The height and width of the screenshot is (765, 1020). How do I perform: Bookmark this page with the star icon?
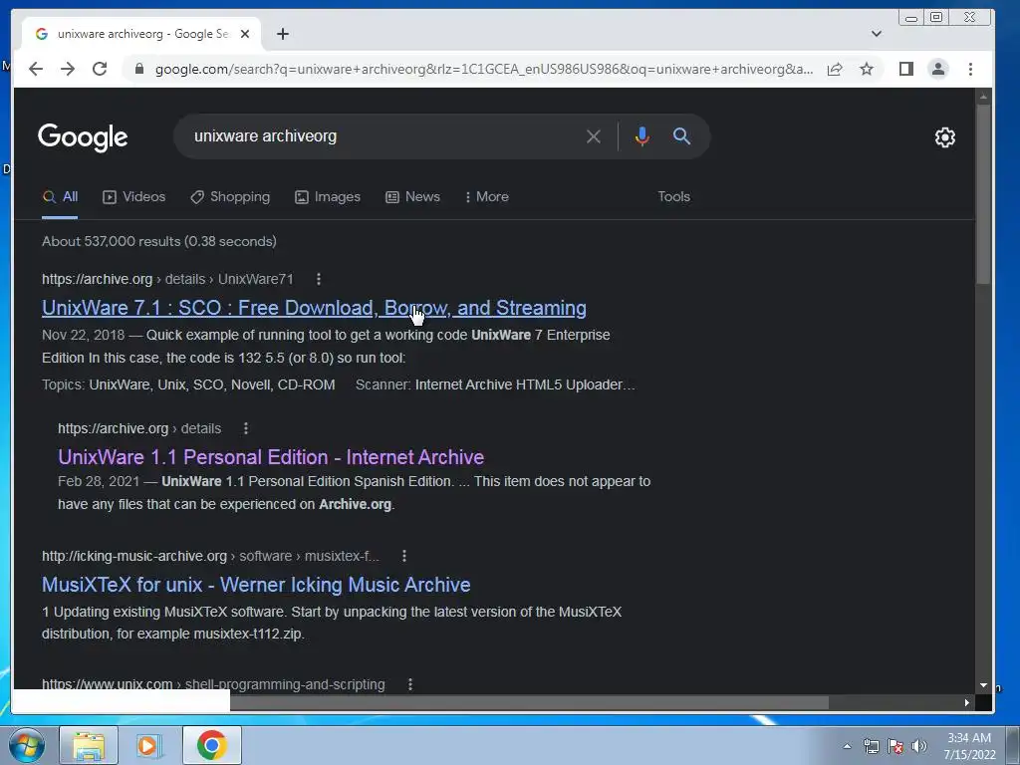tap(867, 69)
